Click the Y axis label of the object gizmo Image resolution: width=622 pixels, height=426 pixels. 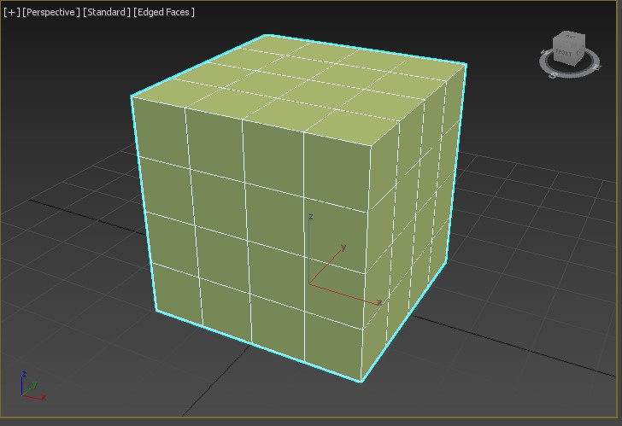pyautogui.click(x=343, y=248)
